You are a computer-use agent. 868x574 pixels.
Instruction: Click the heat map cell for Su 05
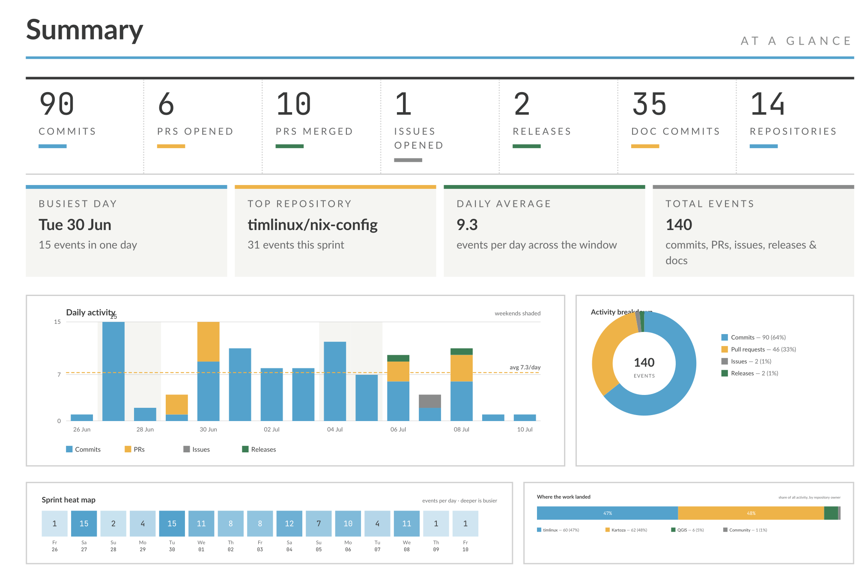point(319,523)
